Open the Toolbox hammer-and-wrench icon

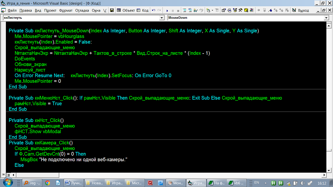[x=240, y=10]
